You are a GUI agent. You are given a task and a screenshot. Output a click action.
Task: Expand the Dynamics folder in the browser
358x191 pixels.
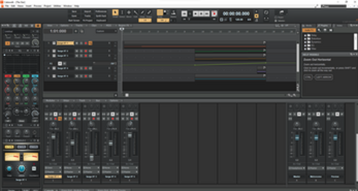pyautogui.click(x=305, y=42)
